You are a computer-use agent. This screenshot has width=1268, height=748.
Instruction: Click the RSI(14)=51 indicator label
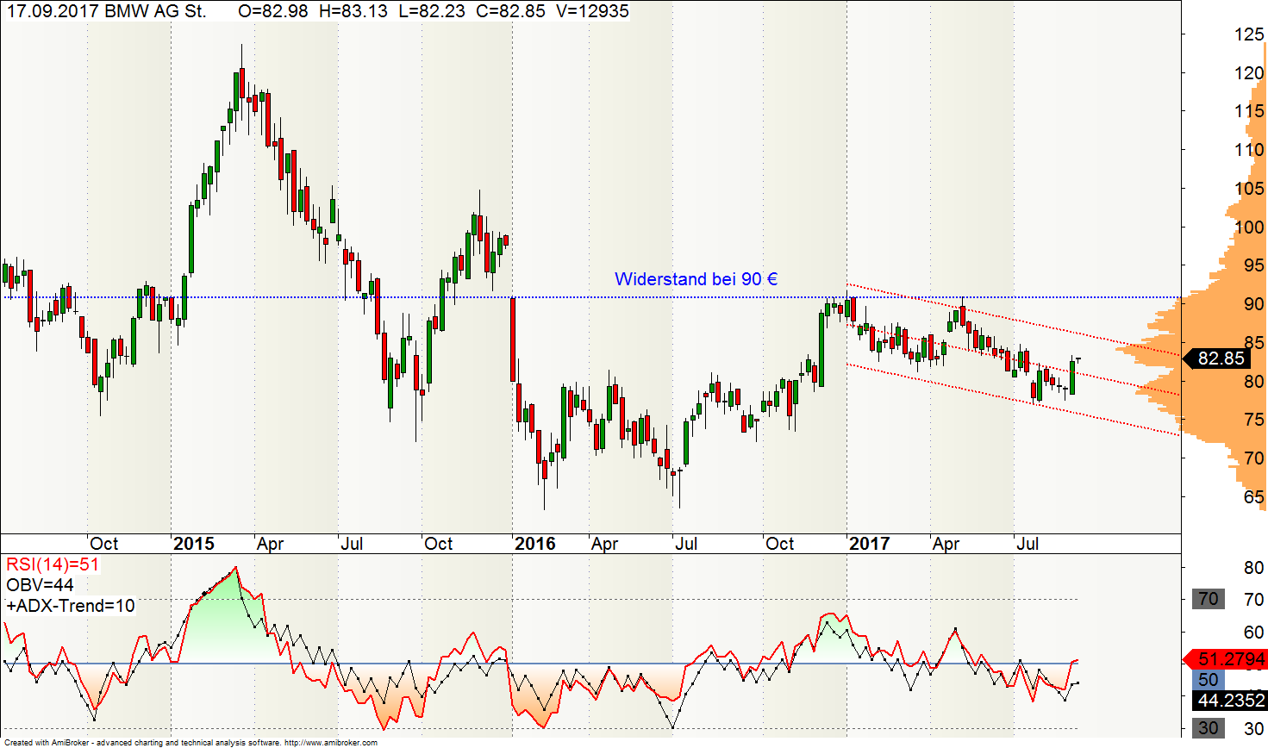(53, 565)
